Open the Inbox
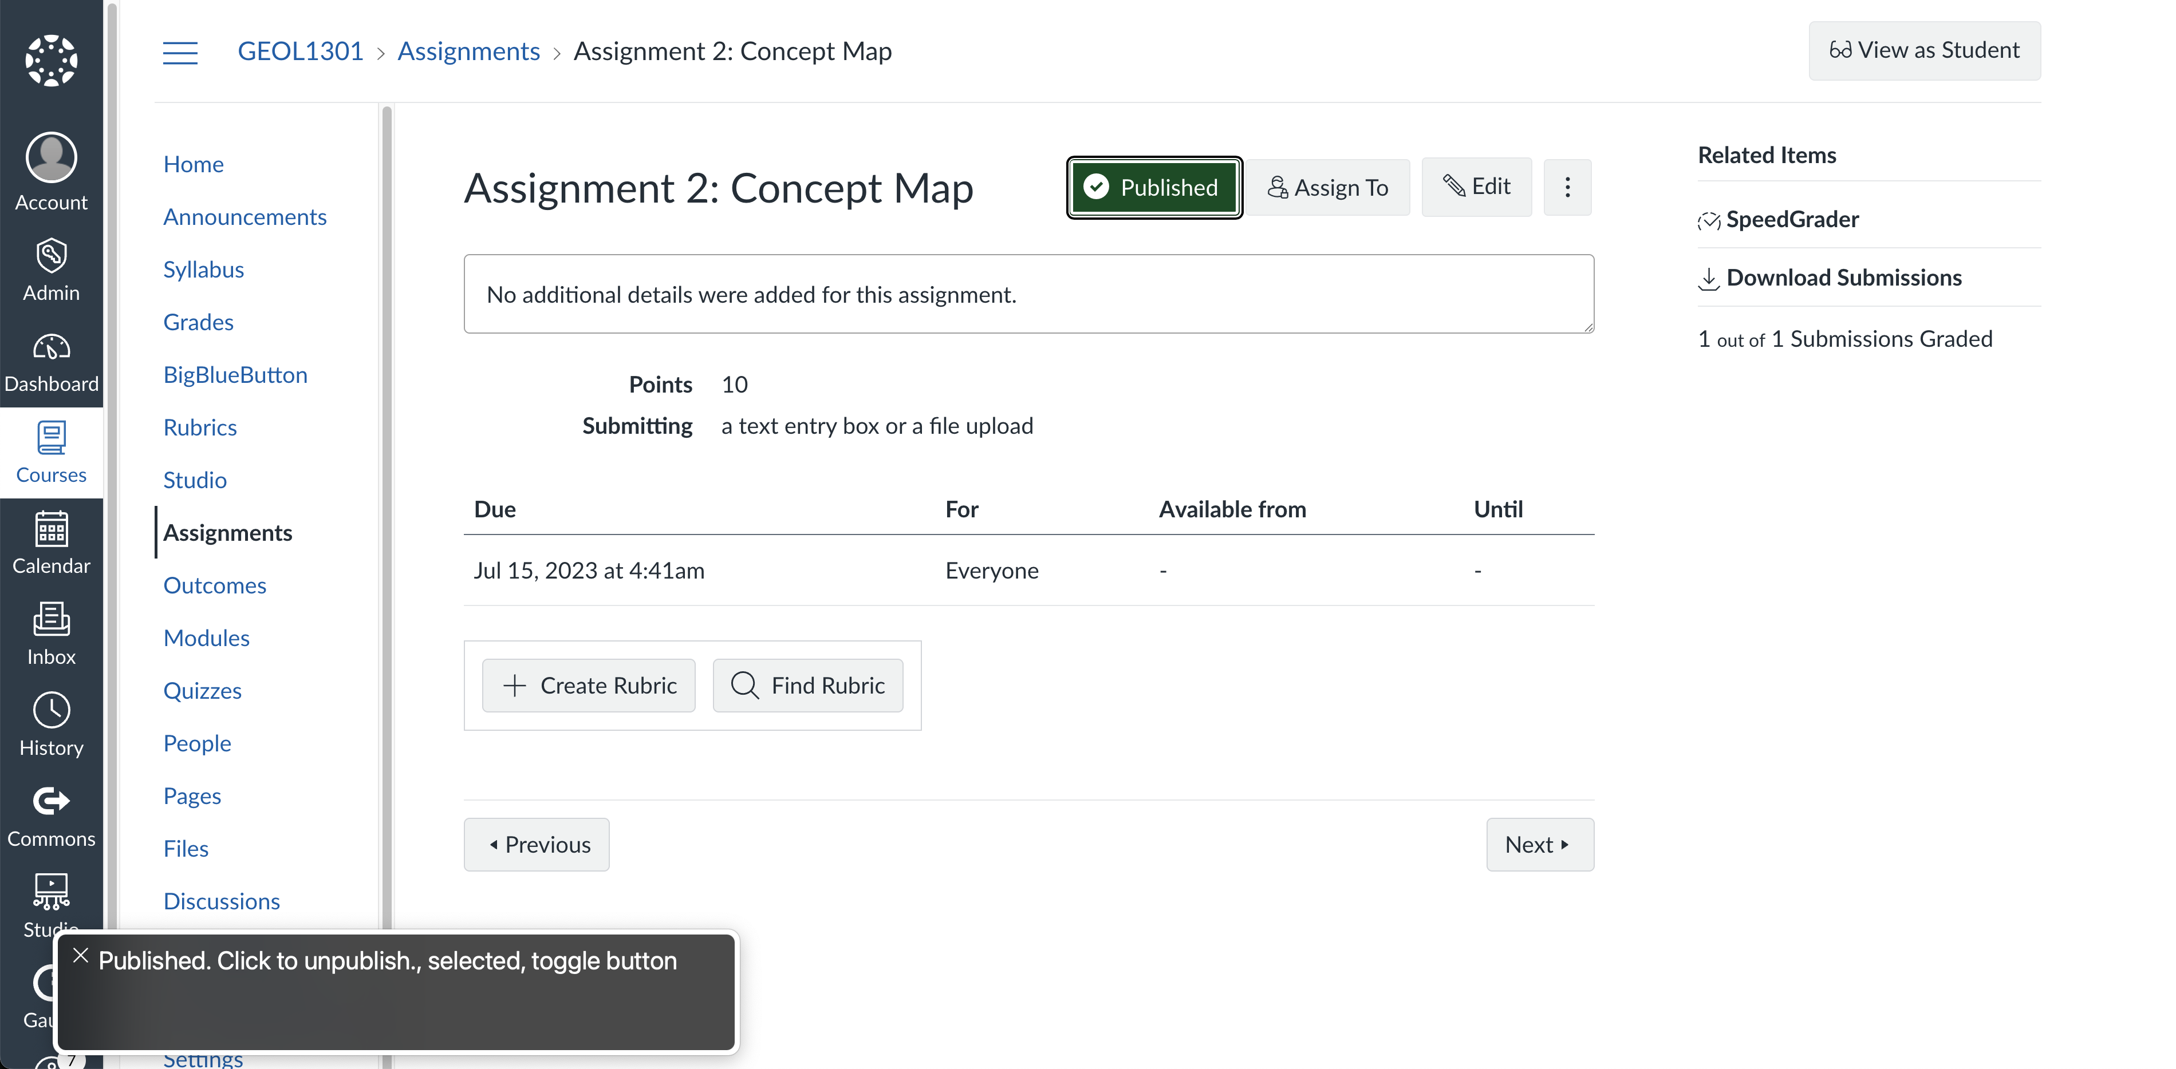This screenshot has width=2176, height=1069. [51, 634]
